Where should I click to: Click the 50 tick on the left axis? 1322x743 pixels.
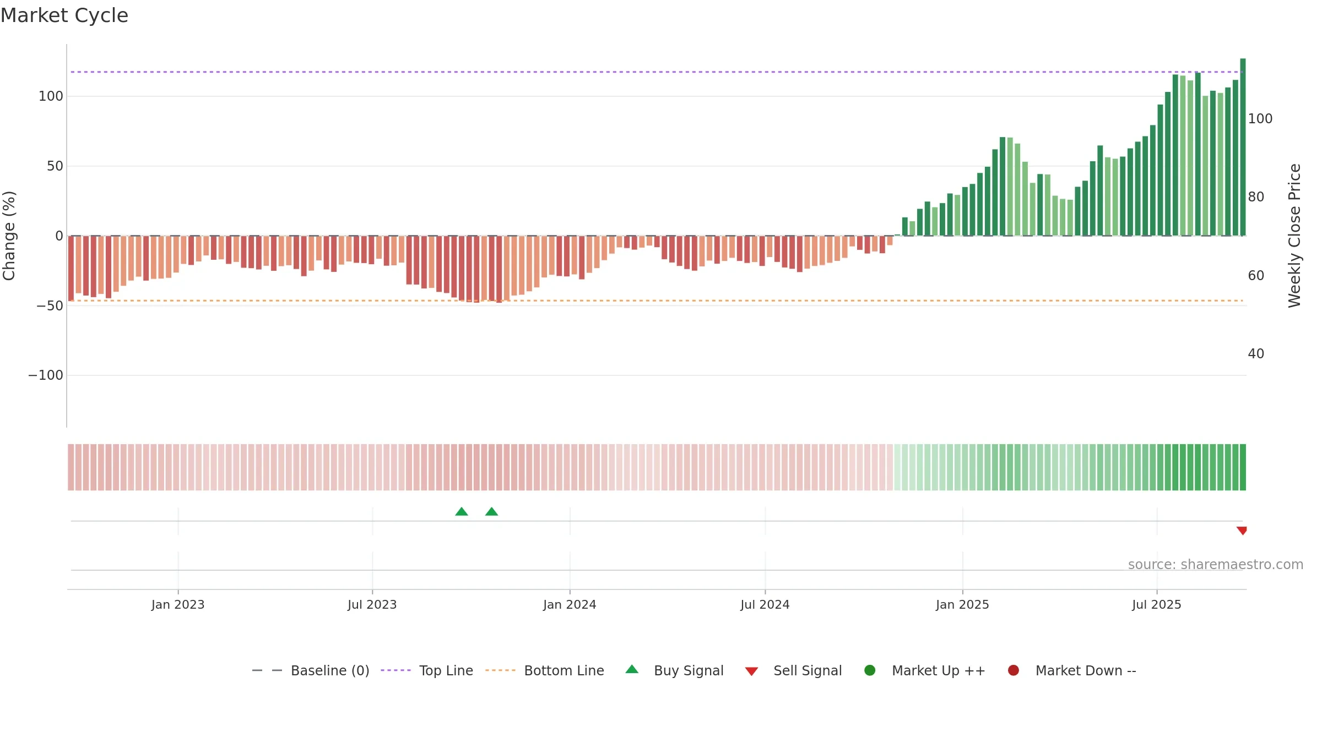(x=55, y=166)
